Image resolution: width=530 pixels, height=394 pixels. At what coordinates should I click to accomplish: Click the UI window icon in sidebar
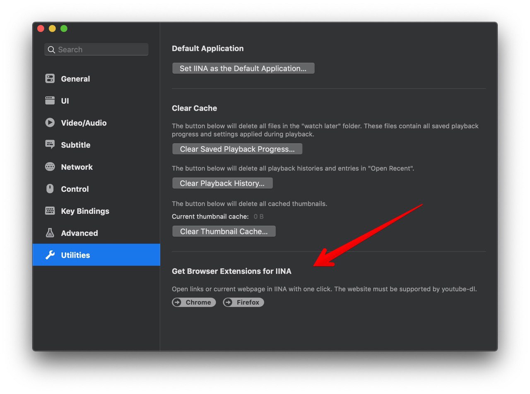coord(50,101)
